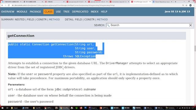Click the 'Java SE 13 & JDK 13' header text
The width and height of the screenshot is (196, 110).
[x=177, y=12]
